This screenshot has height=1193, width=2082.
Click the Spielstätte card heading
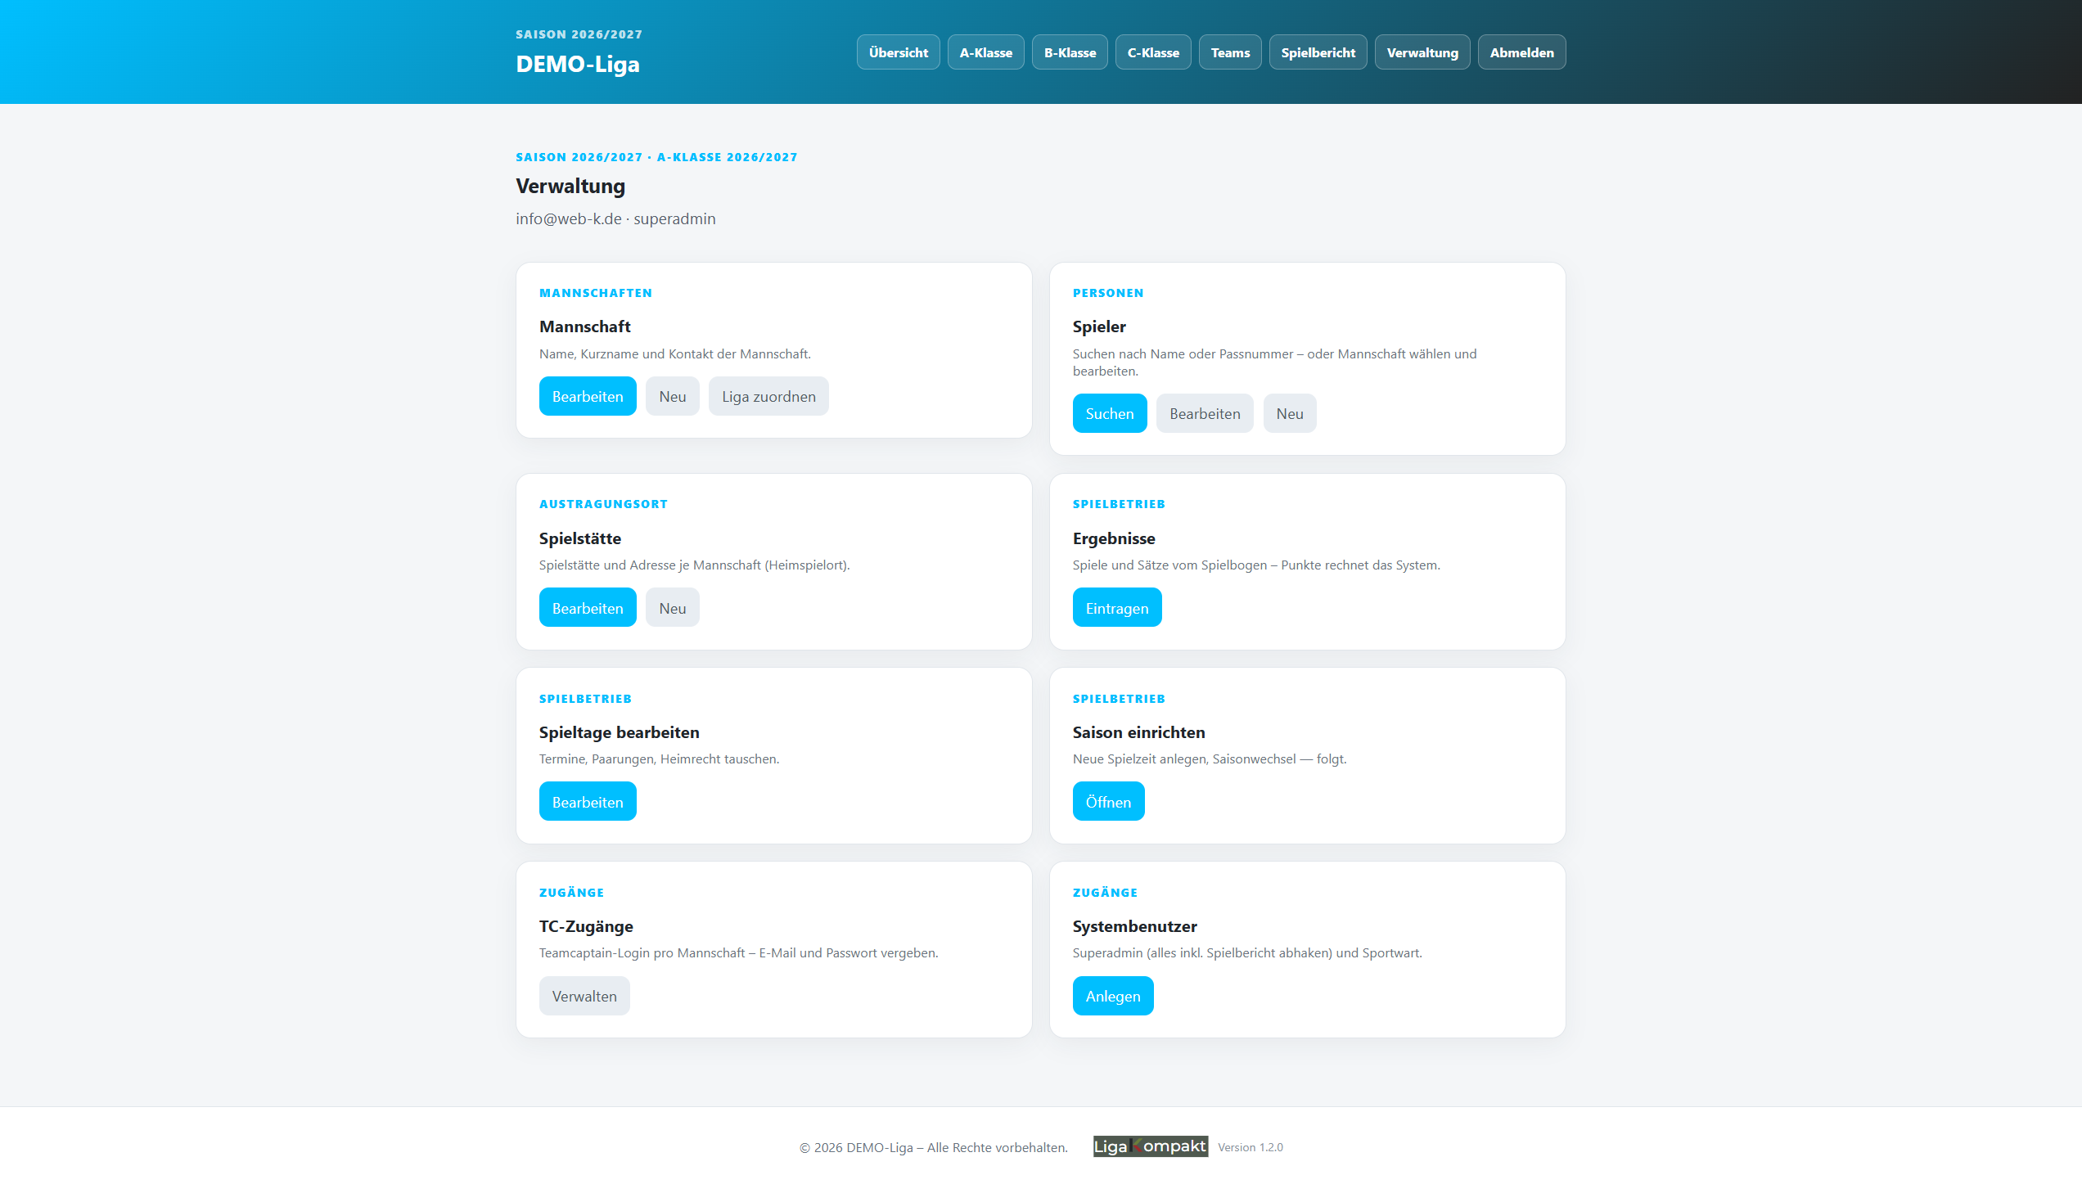tap(579, 538)
